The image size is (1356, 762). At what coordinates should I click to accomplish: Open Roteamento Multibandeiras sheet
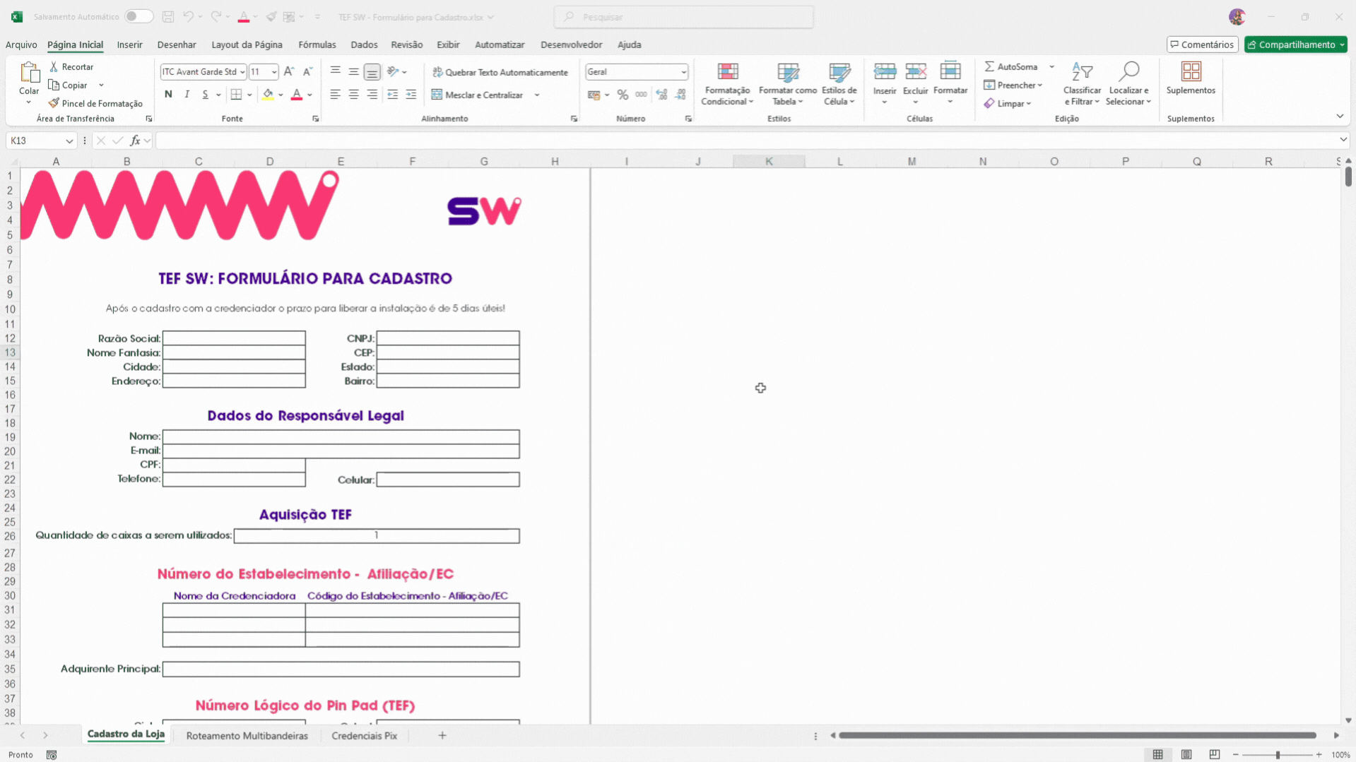[247, 736]
